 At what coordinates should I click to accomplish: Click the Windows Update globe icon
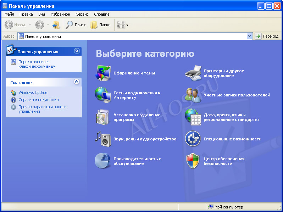[13, 93]
